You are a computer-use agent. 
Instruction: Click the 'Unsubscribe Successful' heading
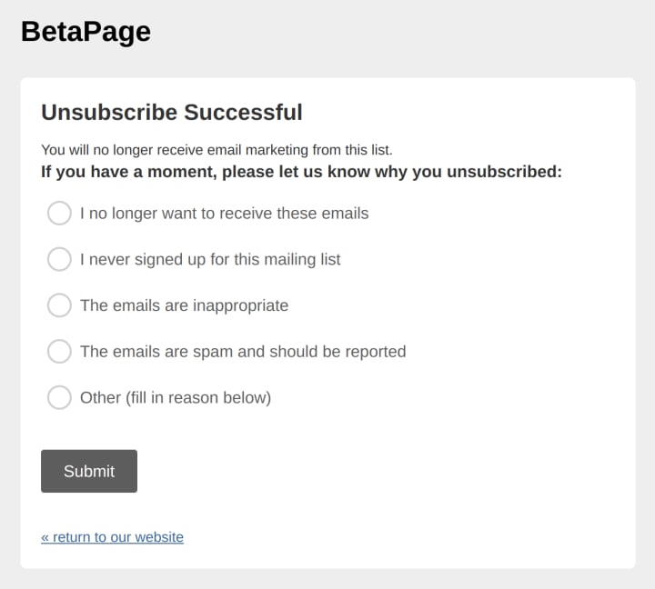click(x=172, y=113)
